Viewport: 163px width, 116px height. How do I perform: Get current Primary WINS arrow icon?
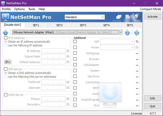point(68,99)
